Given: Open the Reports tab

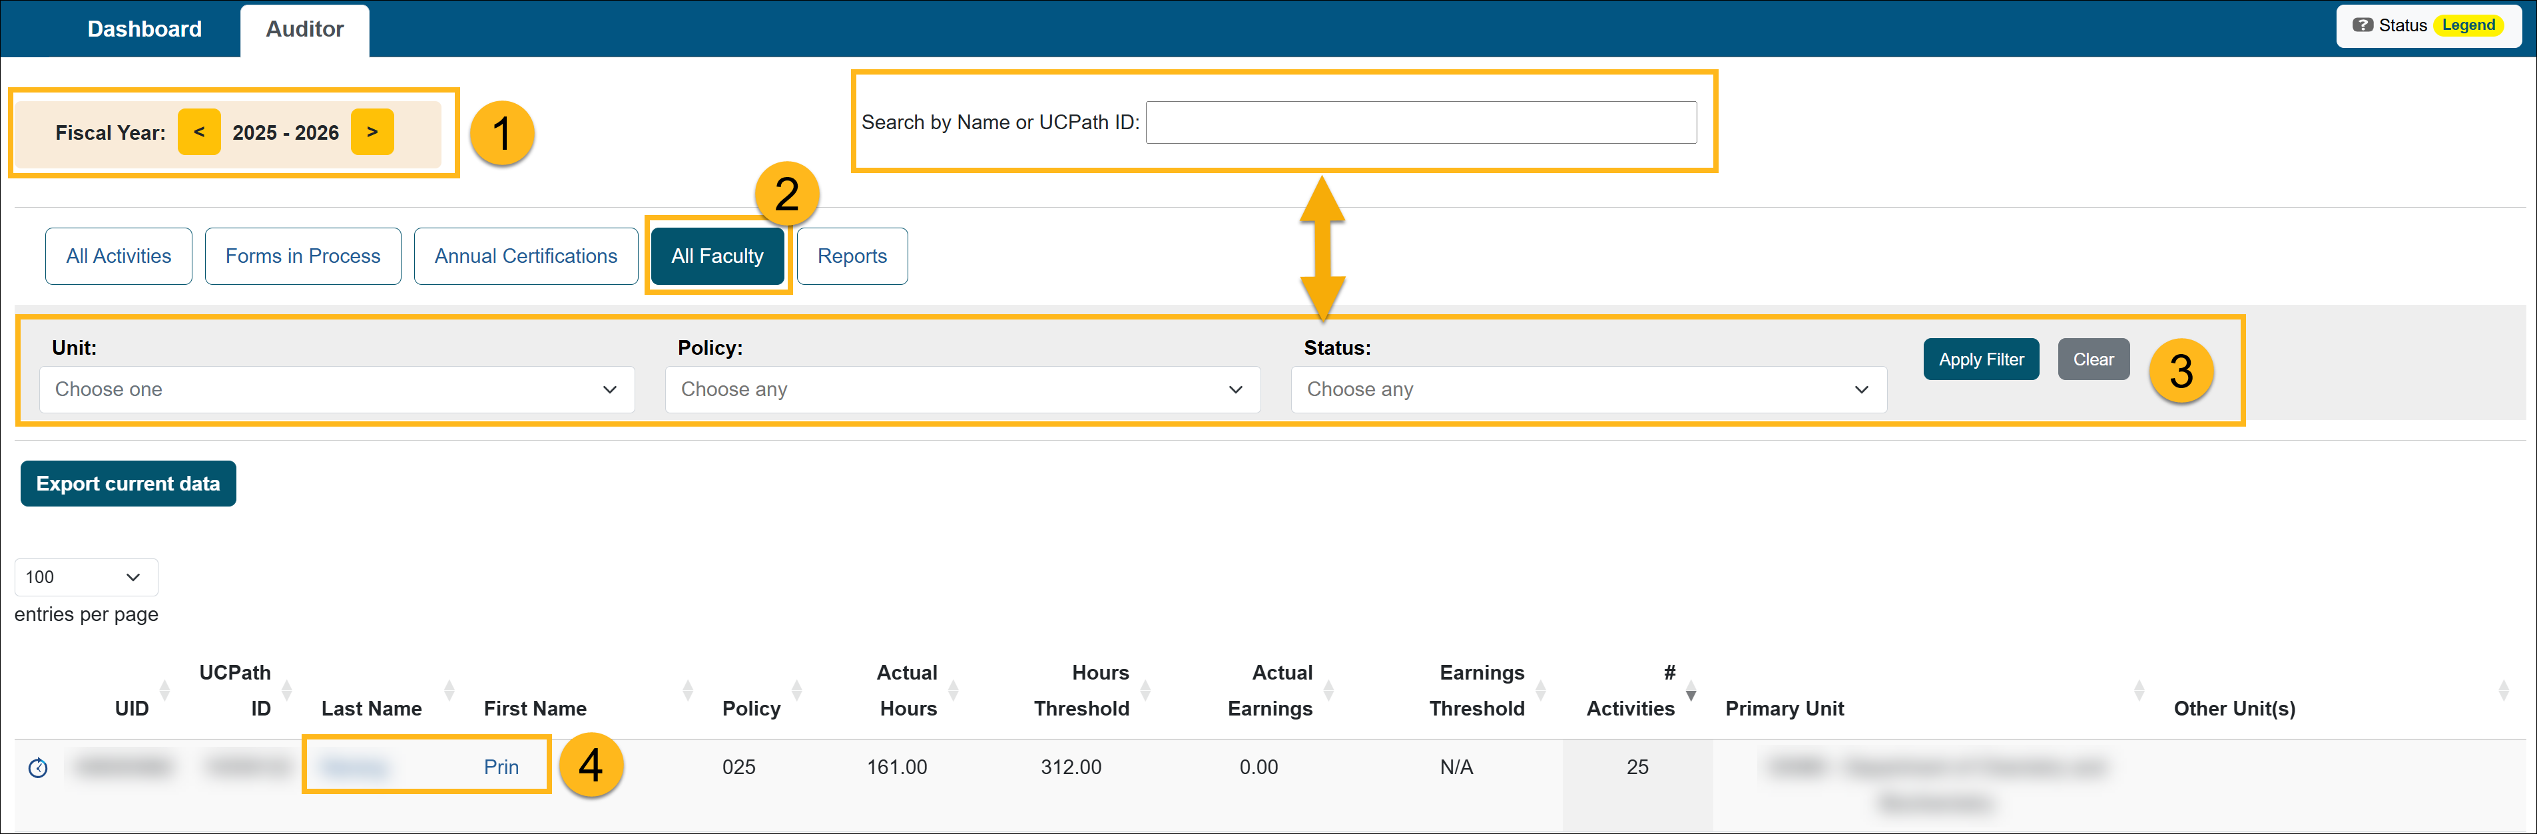Looking at the screenshot, I should coord(852,256).
